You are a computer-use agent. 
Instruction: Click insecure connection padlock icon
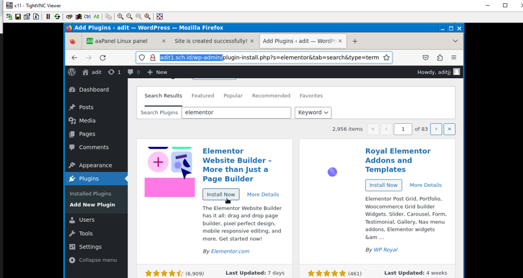click(153, 57)
